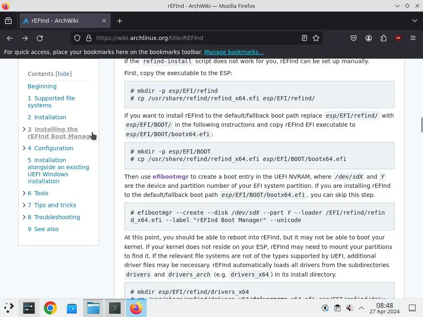Go to See also section

(x=43, y=229)
